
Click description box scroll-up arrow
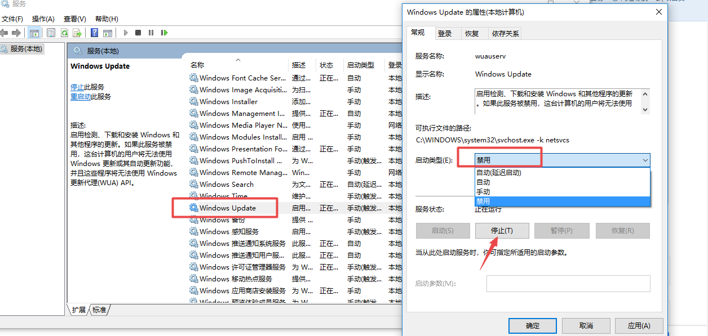coord(645,93)
